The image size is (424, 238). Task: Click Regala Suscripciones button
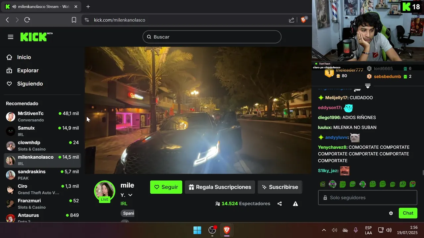(x=220, y=187)
